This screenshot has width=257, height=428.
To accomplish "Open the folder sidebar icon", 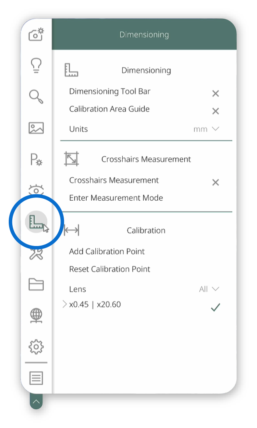I will coord(36,285).
